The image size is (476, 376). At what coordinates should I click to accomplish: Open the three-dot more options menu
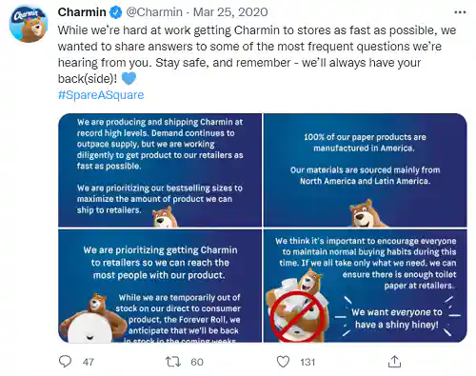click(x=460, y=12)
